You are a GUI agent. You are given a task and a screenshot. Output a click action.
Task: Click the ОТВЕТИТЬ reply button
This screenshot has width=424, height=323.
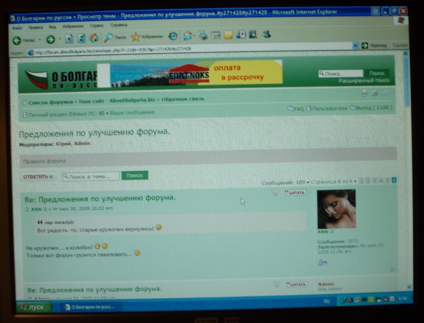[38, 176]
